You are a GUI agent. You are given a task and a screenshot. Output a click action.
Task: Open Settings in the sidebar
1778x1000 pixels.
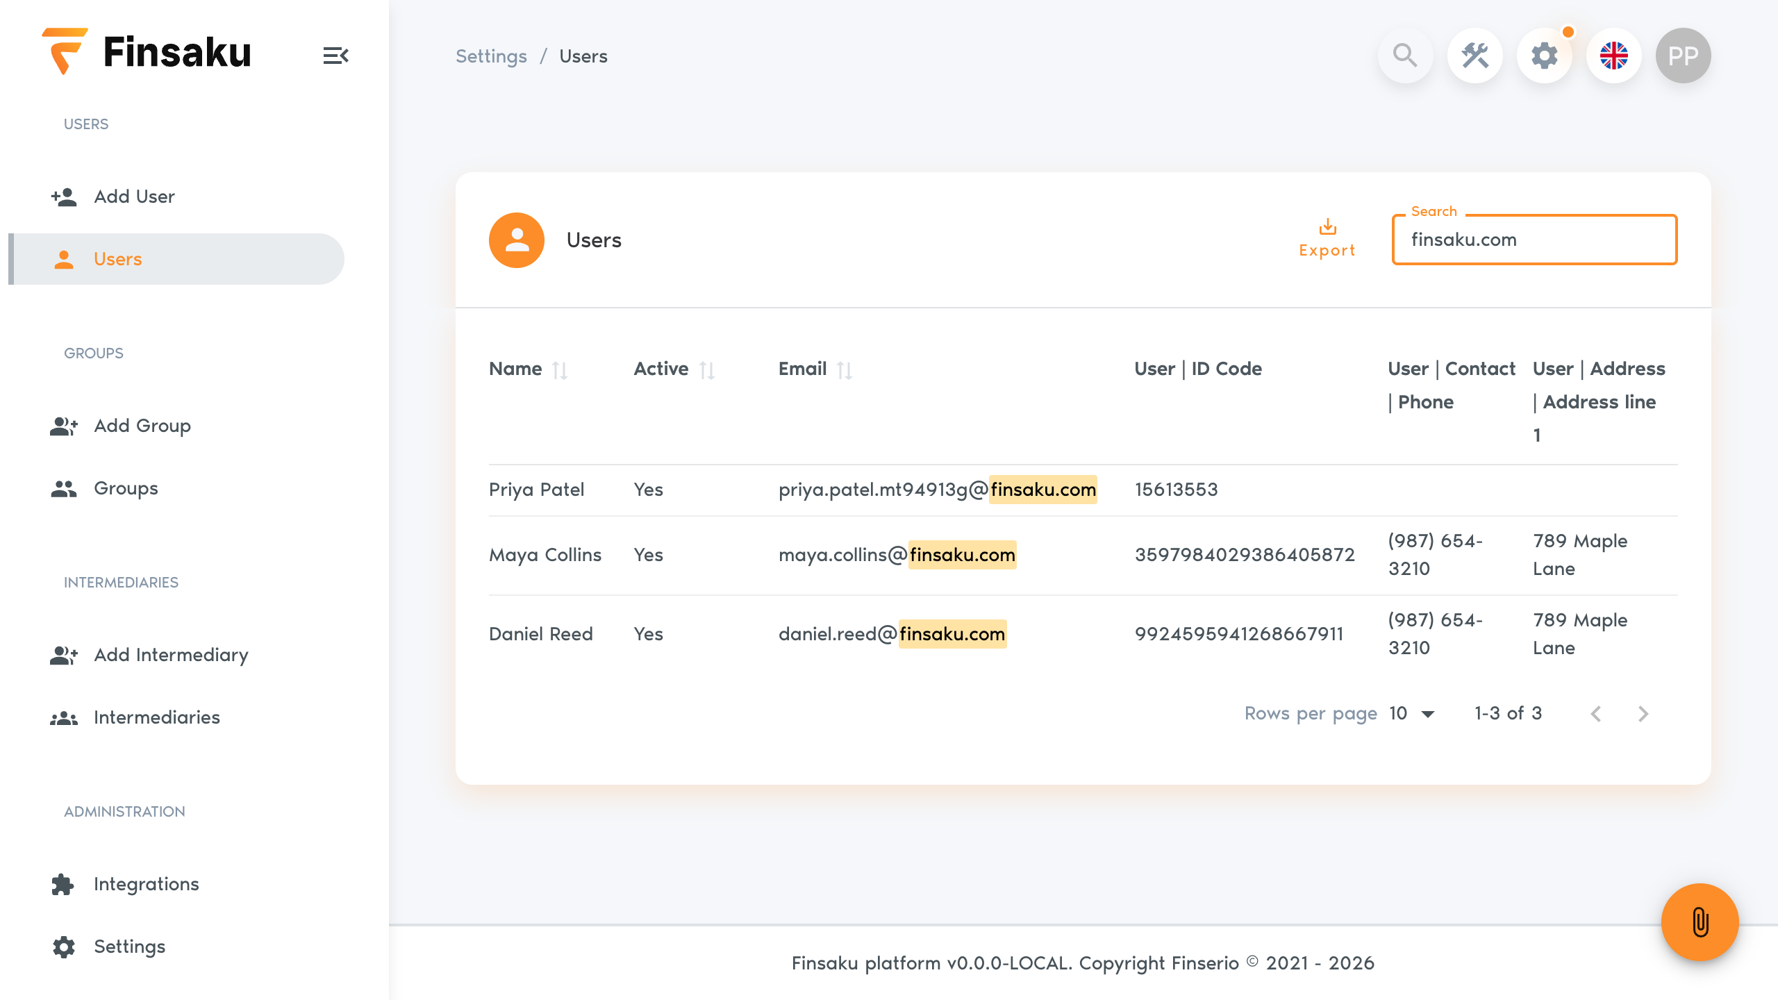[176, 947]
